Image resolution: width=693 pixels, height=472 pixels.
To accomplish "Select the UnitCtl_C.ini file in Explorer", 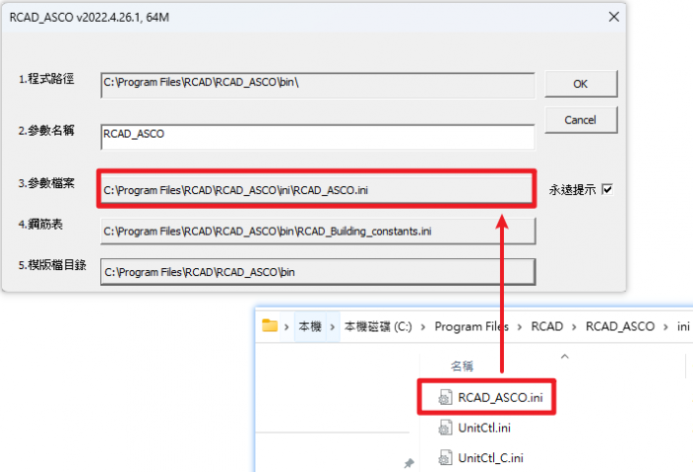I will pos(481,458).
